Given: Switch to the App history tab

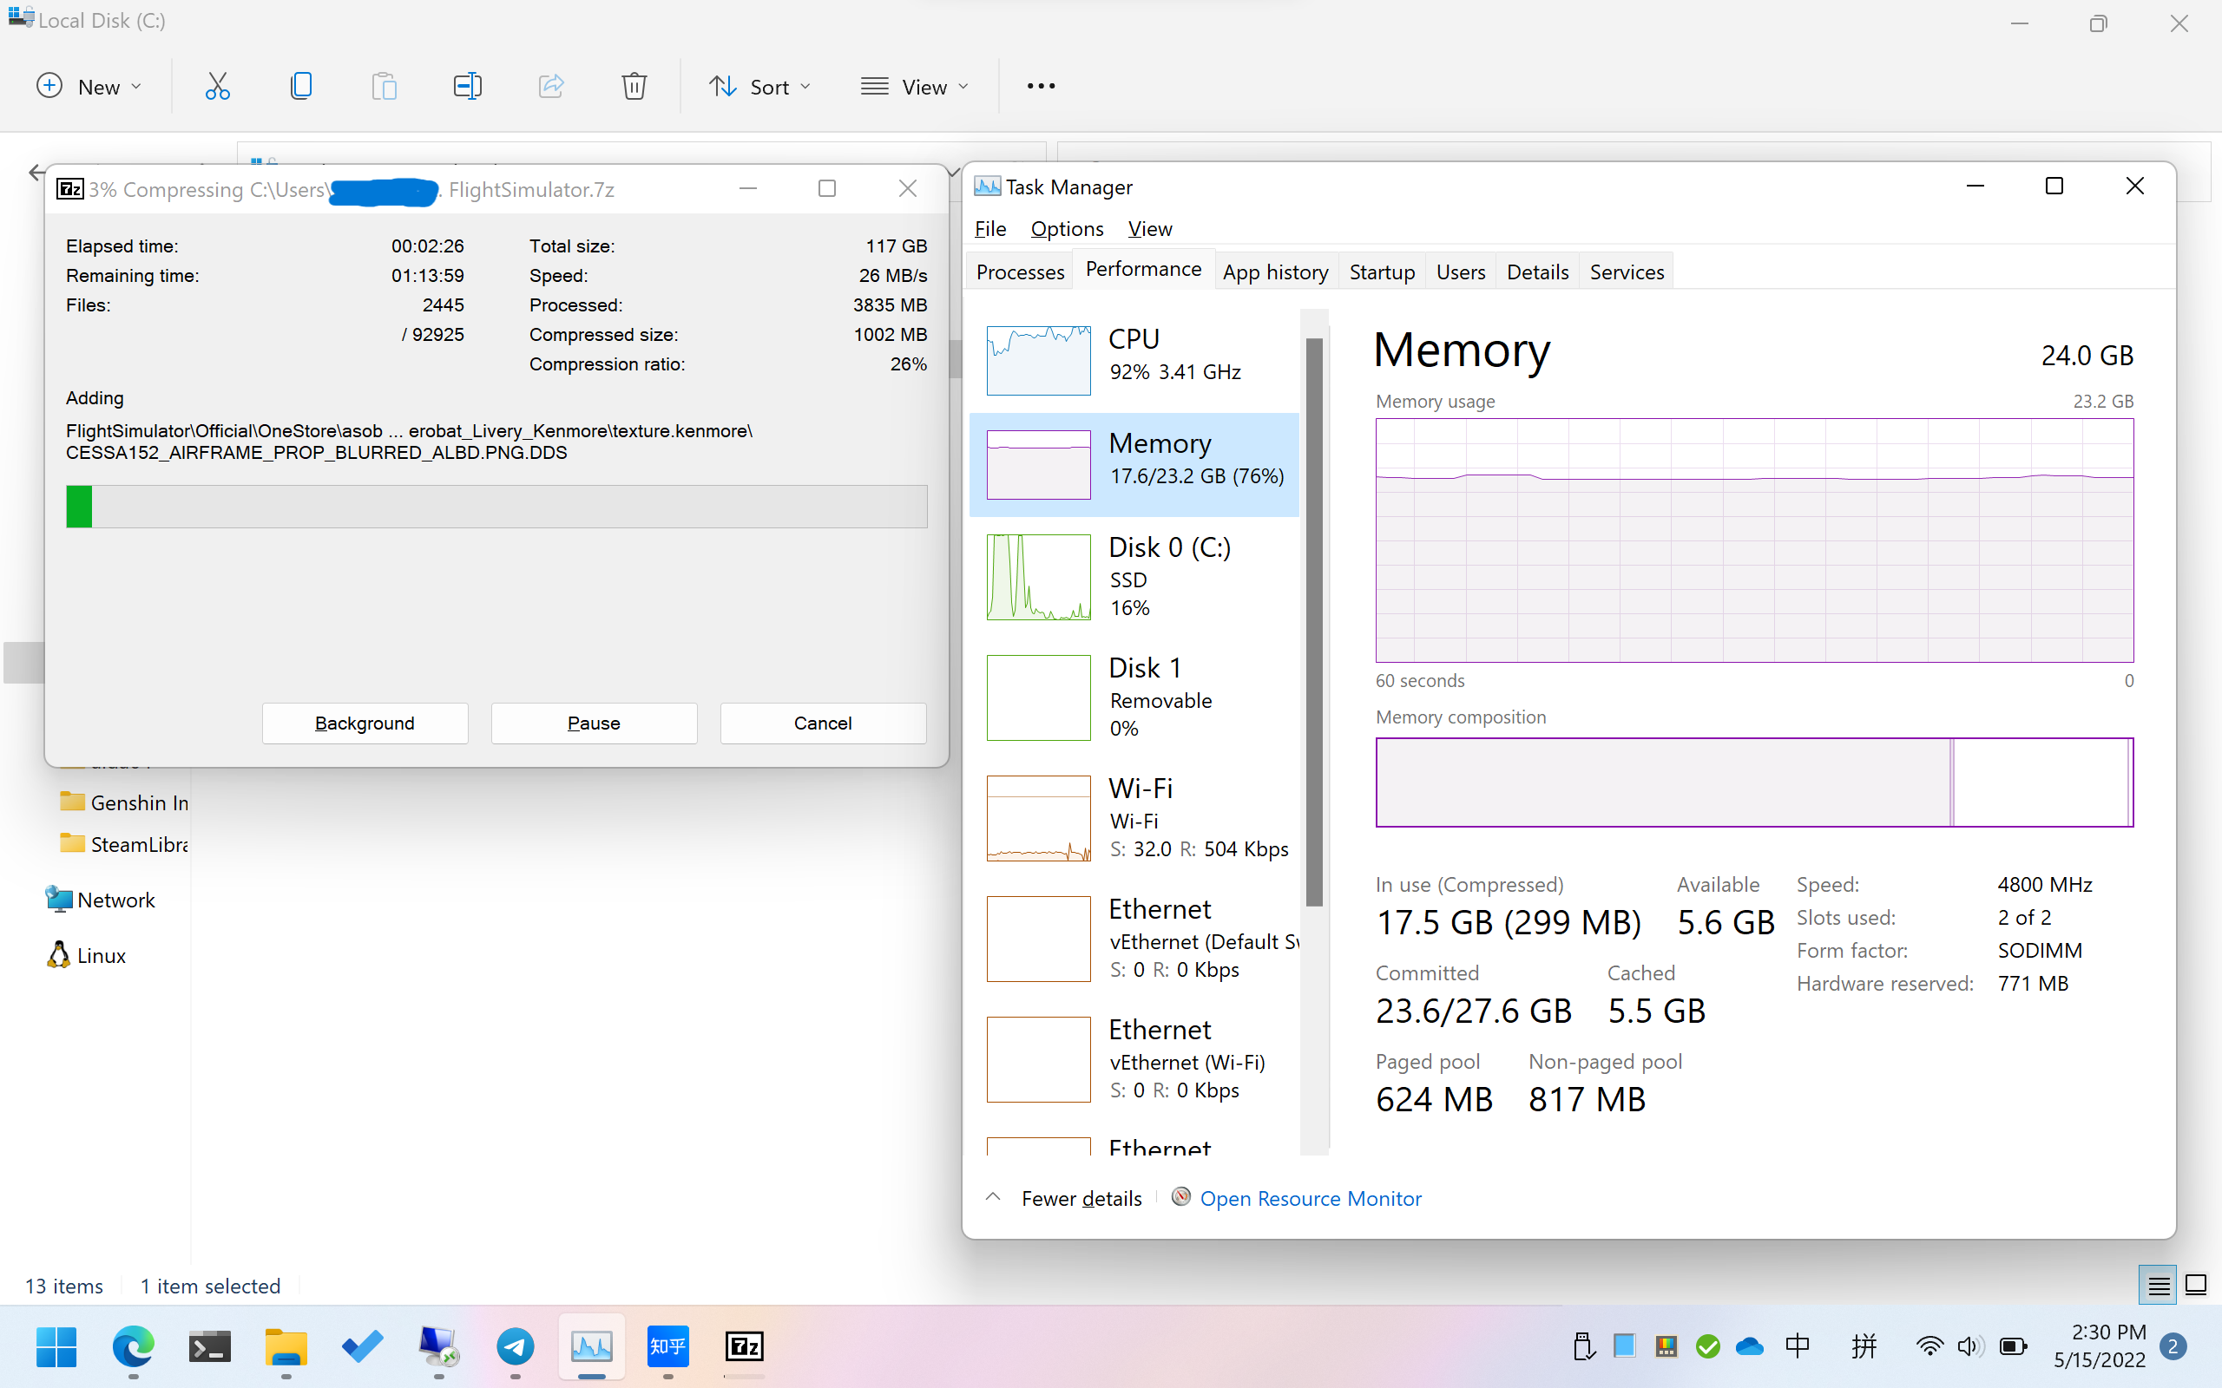Looking at the screenshot, I should (x=1275, y=272).
